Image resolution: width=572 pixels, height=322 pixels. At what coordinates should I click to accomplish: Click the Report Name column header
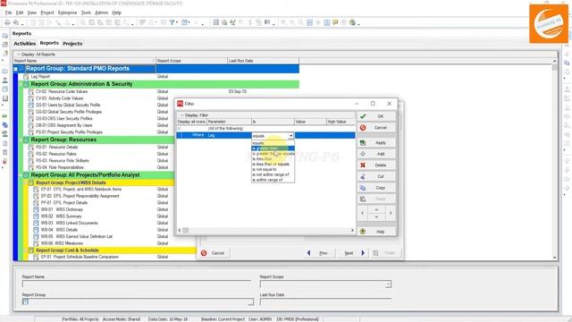click(84, 61)
